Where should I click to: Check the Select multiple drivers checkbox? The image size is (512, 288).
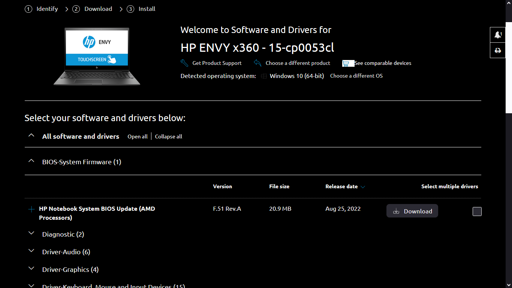pyautogui.click(x=477, y=211)
